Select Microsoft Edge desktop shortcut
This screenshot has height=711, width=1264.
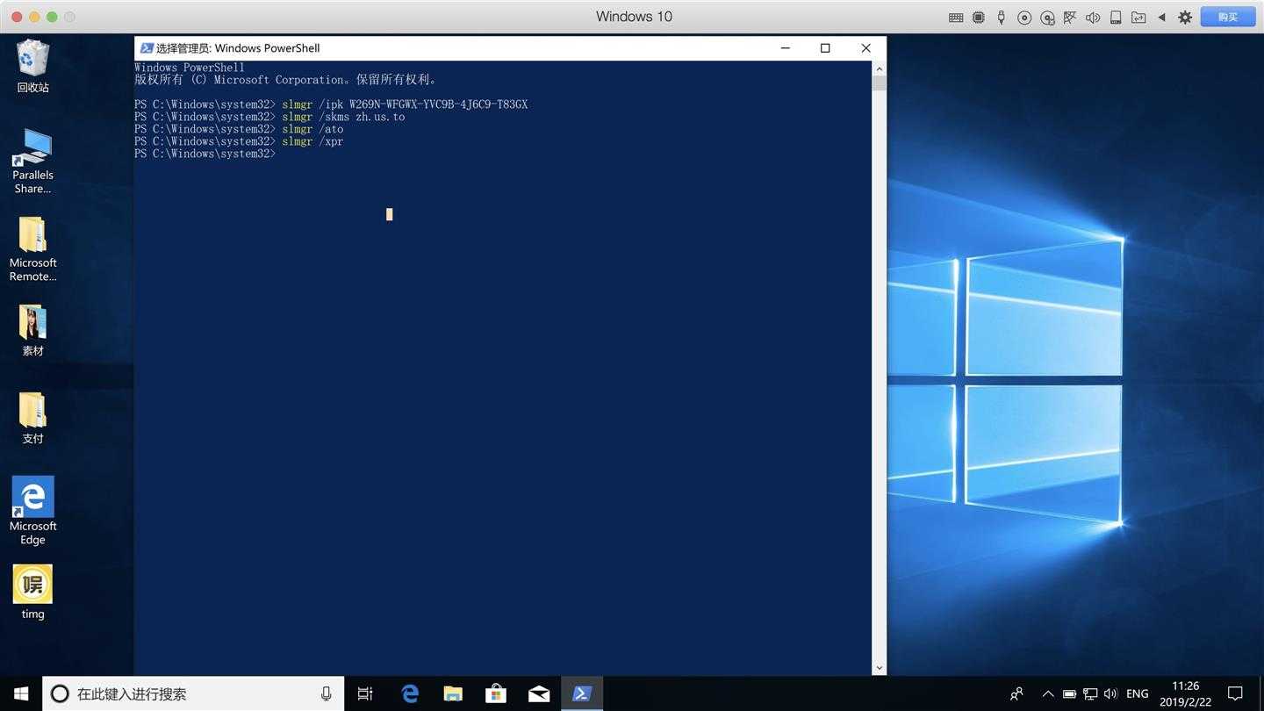point(32,511)
